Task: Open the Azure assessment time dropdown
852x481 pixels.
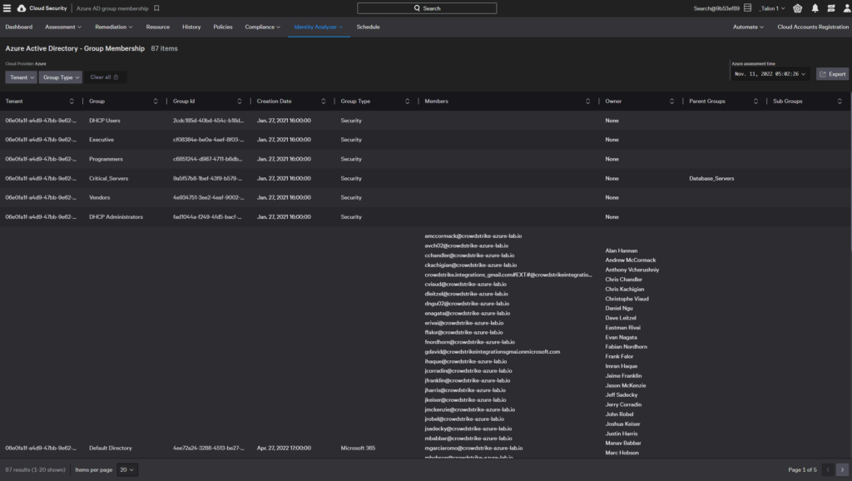Action: [770, 74]
